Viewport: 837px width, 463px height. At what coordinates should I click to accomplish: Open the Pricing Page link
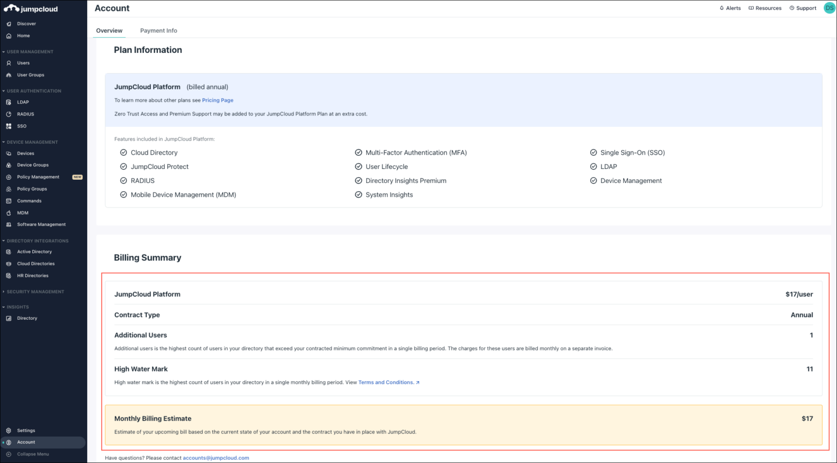click(x=217, y=100)
